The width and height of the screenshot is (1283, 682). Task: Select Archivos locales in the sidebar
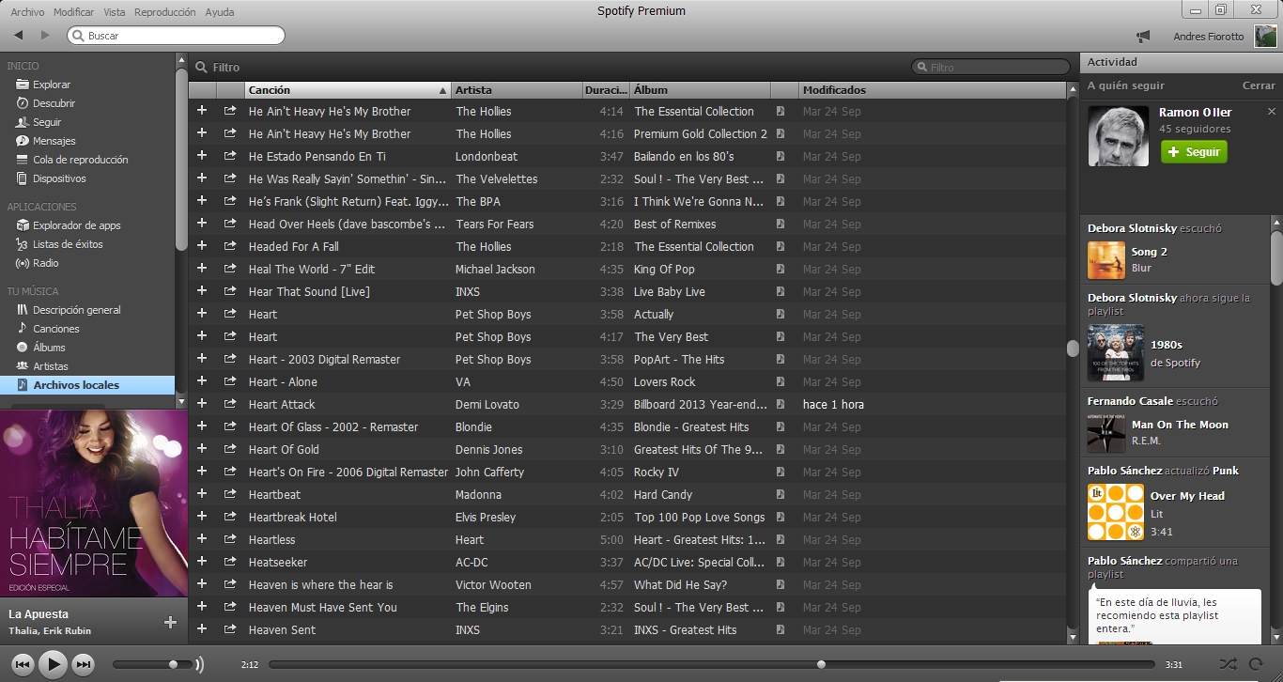[x=87, y=385]
